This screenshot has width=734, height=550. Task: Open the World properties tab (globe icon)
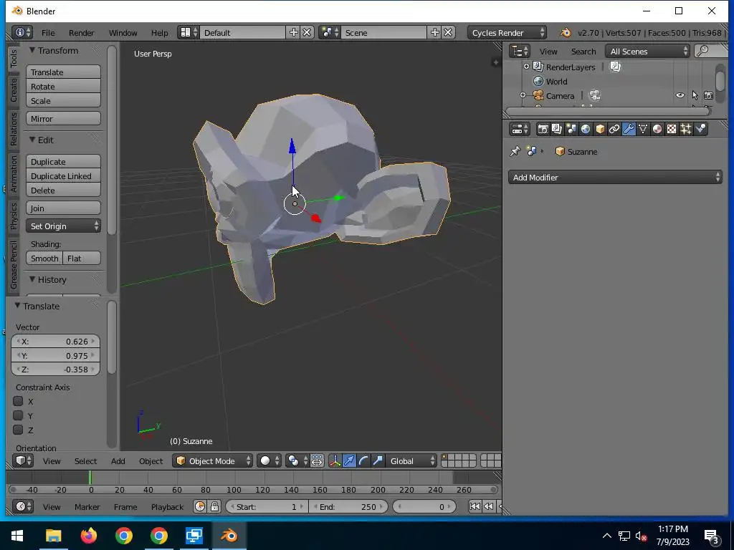point(586,129)
